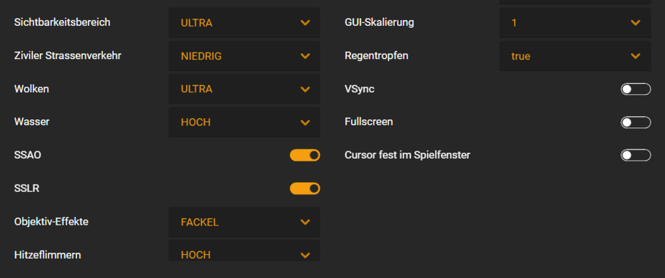Open the GUI-Skalierung dropdown
This screenshot has height=278, width=665.
[575, 23]
